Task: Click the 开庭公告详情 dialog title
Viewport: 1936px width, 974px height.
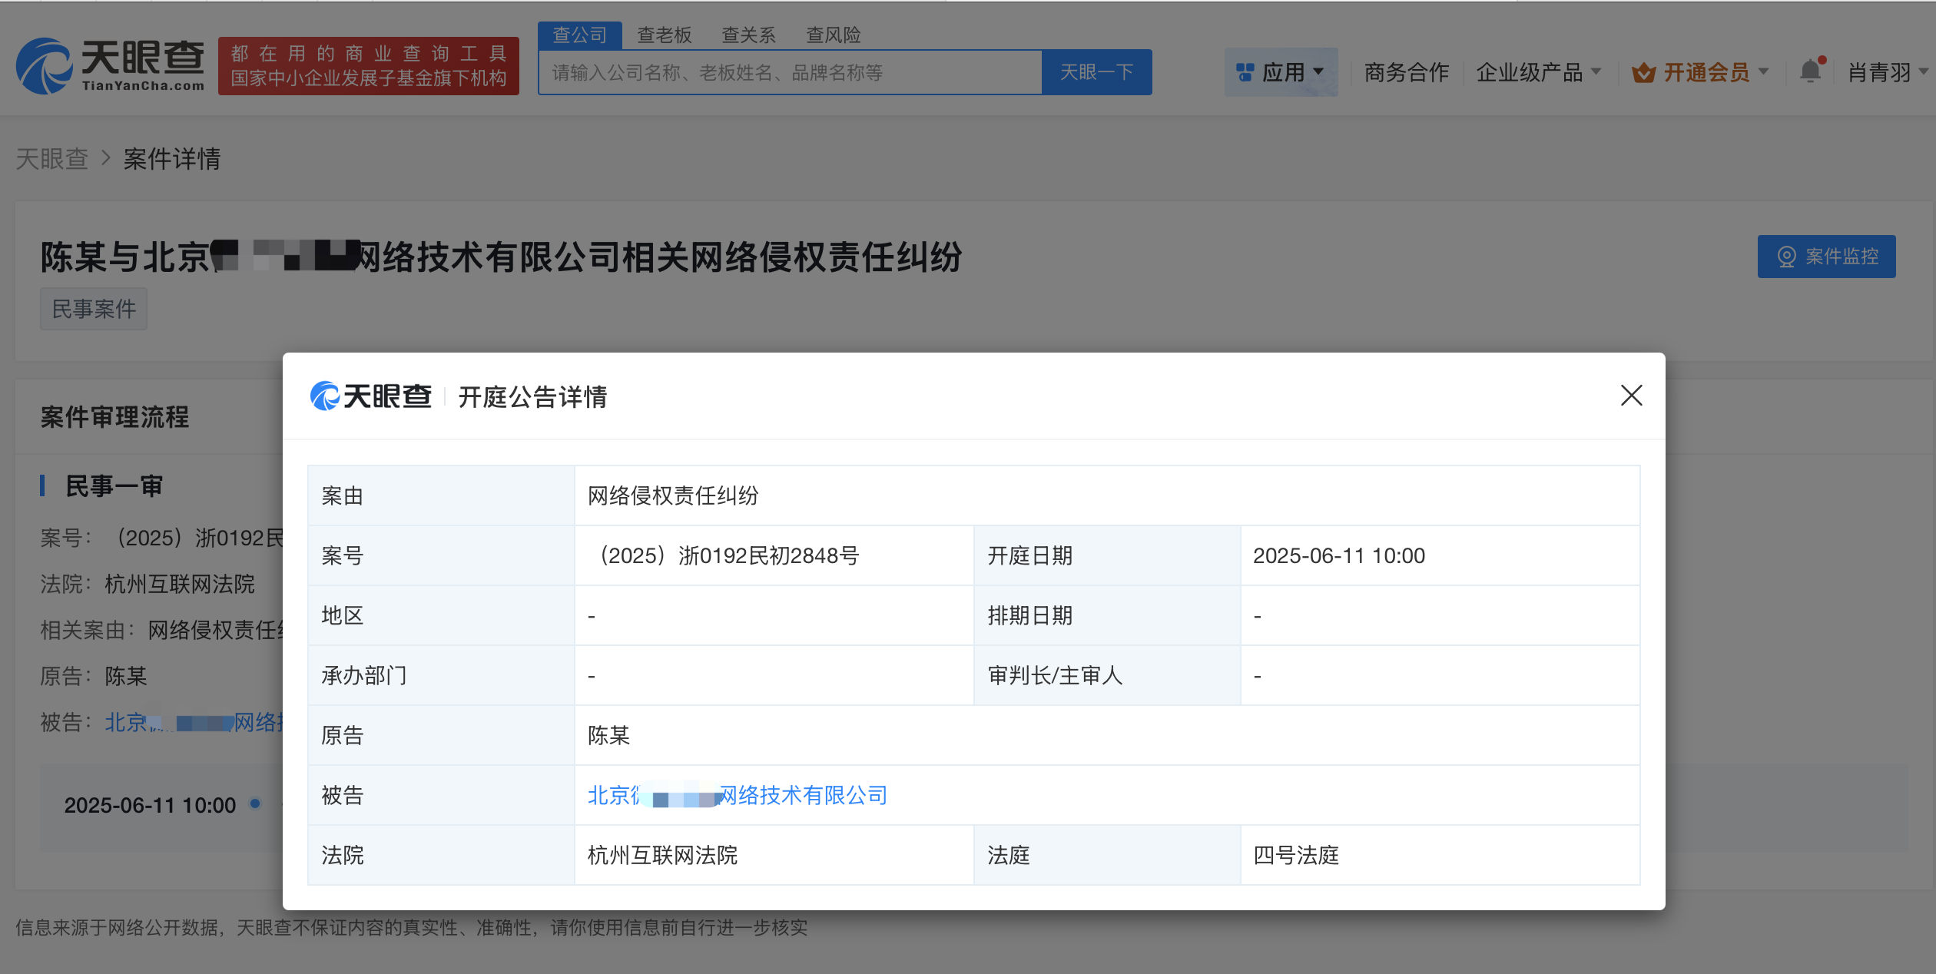Action: [x=532, y=397]
